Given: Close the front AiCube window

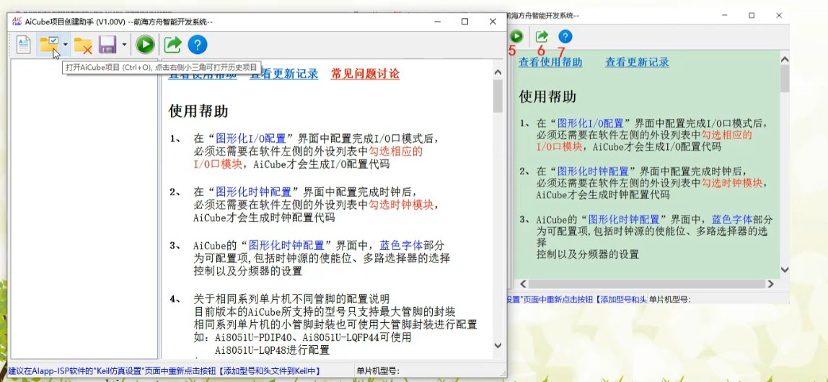Looking at the screenshot, I should [x=492, y=22].
